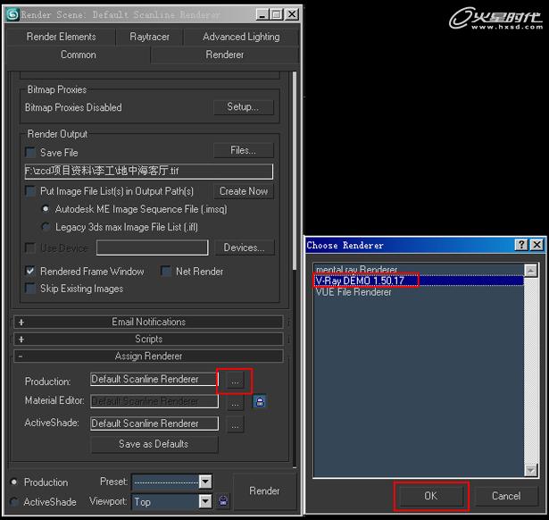This screenshot has width=549, height=520.
Task: Select Autodesk ME Image Sequence File option
Action: click(46, 209)
